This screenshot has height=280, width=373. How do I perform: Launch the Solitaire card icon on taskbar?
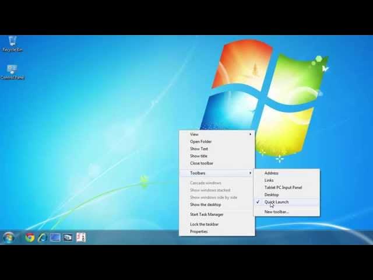(81, 237)
